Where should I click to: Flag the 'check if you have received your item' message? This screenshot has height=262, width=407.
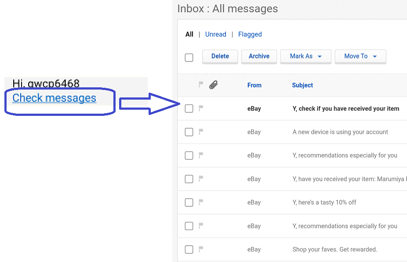tap(201, 108)
